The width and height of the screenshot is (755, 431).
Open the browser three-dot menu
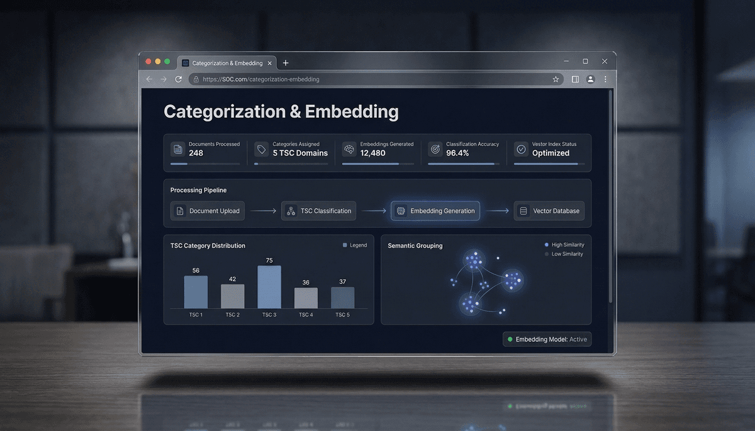[x=605, y=79]
